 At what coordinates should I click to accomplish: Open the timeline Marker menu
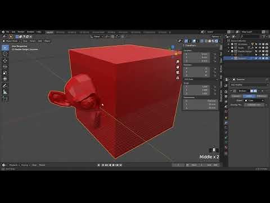(42, 165)
